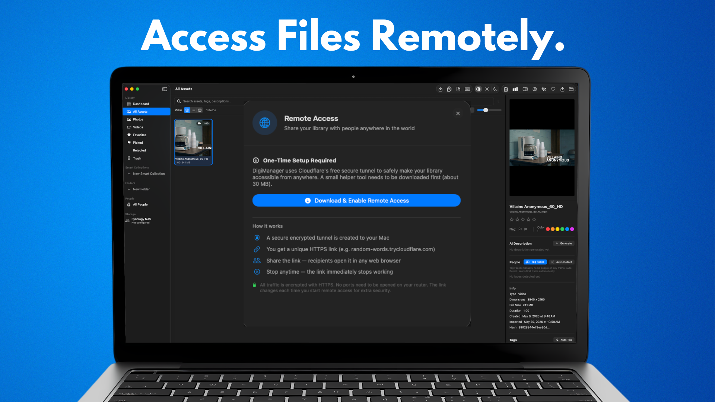Click the Dimensions 3840 x 2160 text
The height and width of the screenshot is (402, 715).
click(527, 300)
